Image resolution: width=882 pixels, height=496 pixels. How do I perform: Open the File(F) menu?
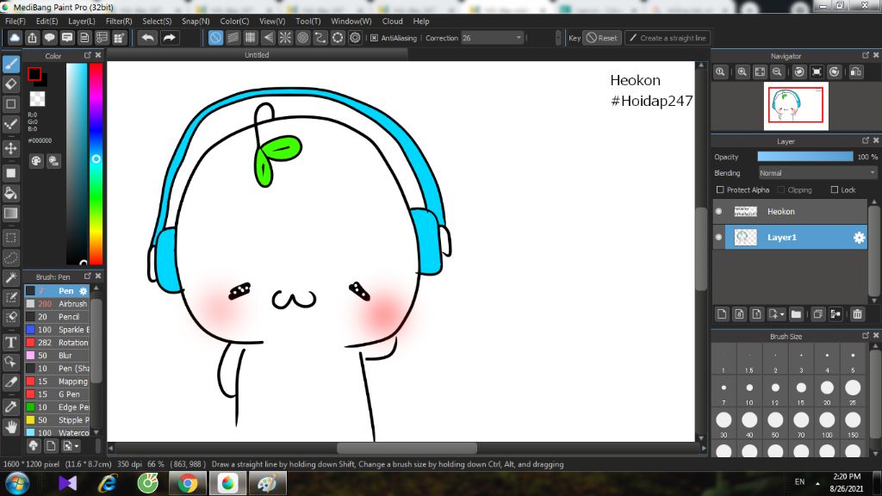16,22
